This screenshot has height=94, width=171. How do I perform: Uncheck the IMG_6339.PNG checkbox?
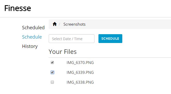click(52, 72)
